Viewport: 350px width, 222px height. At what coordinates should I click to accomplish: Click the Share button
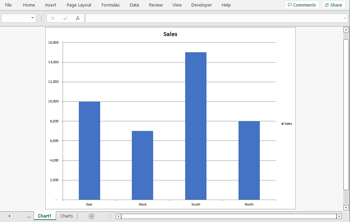(x=333, y=5)
